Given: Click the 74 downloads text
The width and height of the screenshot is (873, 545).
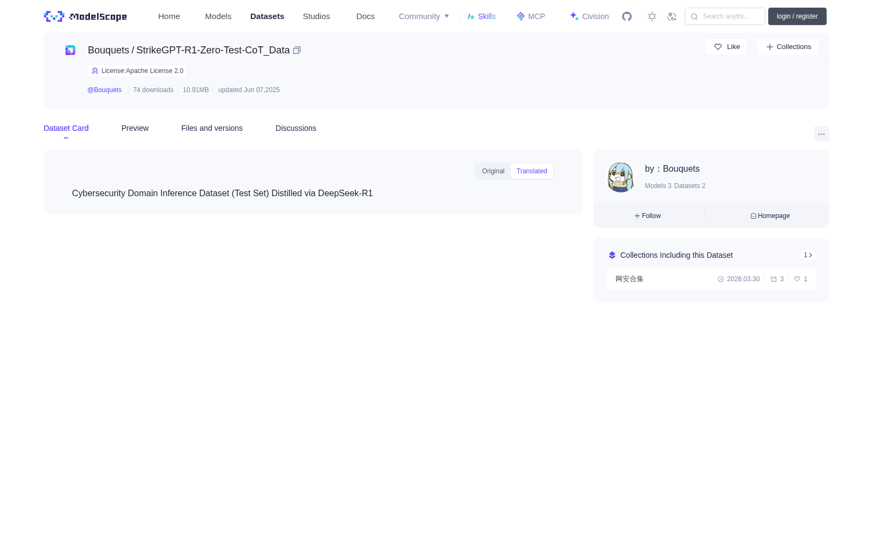Looking at the screenshot, I should [153, 90].
